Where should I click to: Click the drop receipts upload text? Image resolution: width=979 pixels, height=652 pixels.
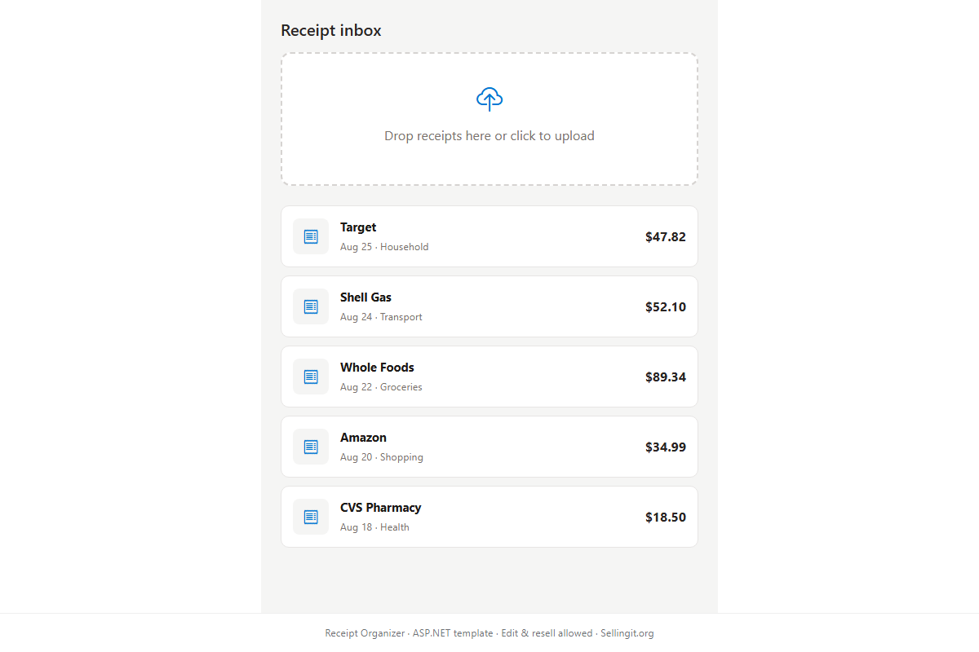point(489,136)
